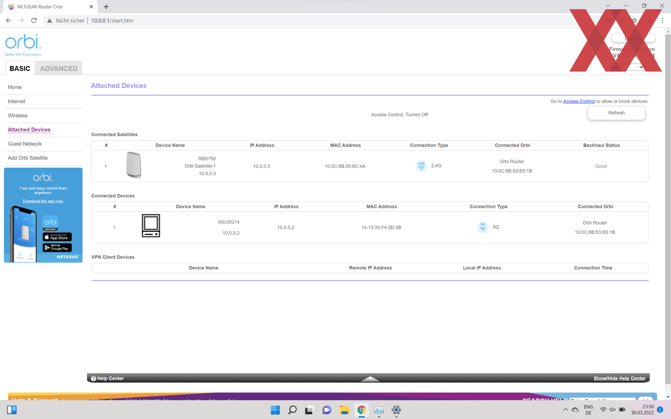This screenshot has height=419, width=671.
Task: Open the Google Play download badge
Action: click(x=57, y=248)
